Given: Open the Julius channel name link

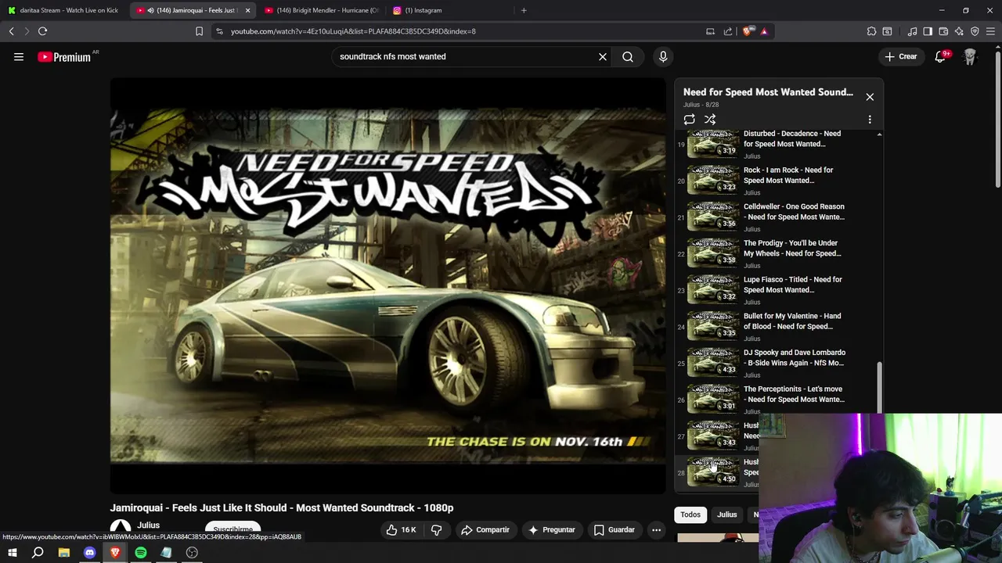Looking at the screenshot, I should 148,525.
